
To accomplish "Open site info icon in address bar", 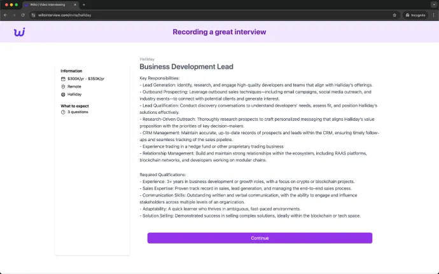I will [x=33, y=15].
